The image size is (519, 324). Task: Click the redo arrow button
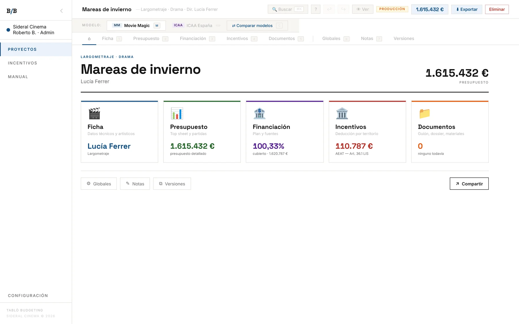pos(343,9)
